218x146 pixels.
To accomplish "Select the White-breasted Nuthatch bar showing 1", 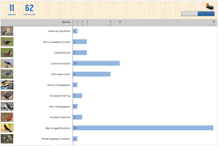I will click(x=75, y=139).
